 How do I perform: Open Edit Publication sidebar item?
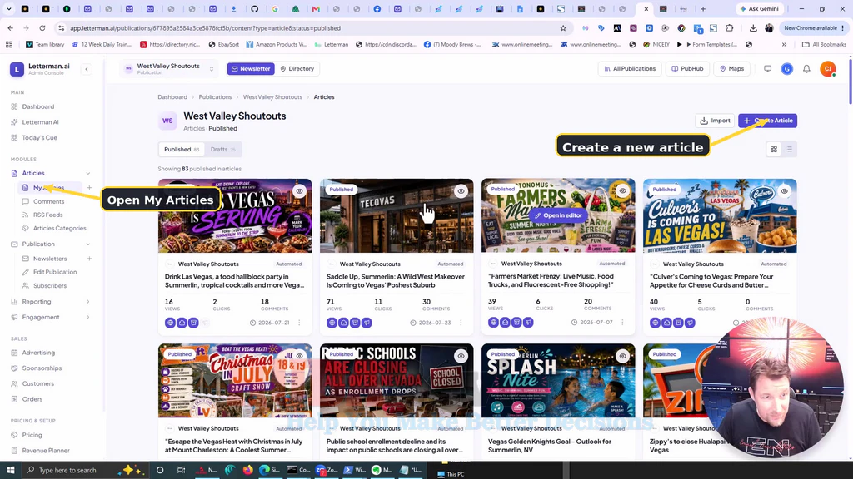pyautogui.click(x=54, y=272)
